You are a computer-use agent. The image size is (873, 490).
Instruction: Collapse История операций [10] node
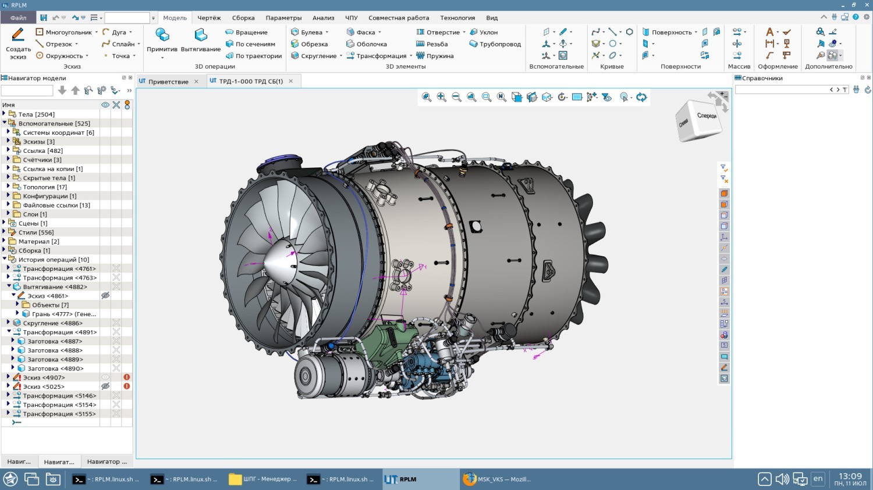[4, 259]
